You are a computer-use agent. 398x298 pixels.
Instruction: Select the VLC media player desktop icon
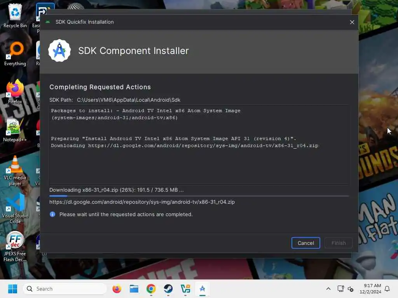pyautogui.click(x=15, y=171)
